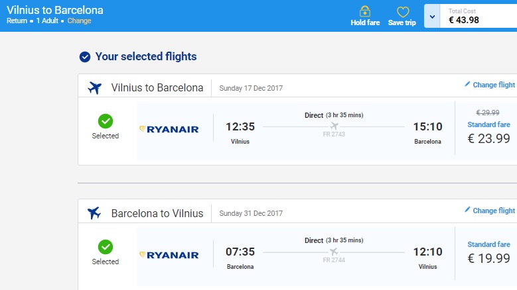Expand the Total Cost dropdown arrow
This screenshot has width=517, height=290.
pyautogui.click(x=432, y=16)
